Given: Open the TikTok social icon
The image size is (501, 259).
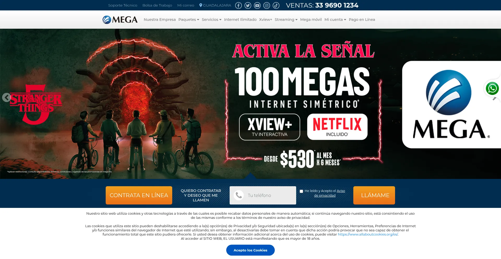Looking at the screenshot, I should [x=276, y=5].
